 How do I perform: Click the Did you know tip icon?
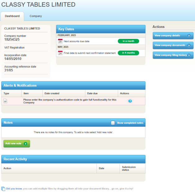(x=3, y=189)
